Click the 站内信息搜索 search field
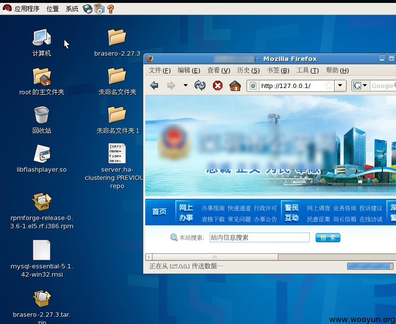Image resolution: width=396 pixels, height=324 pixels. coord(259,237)
